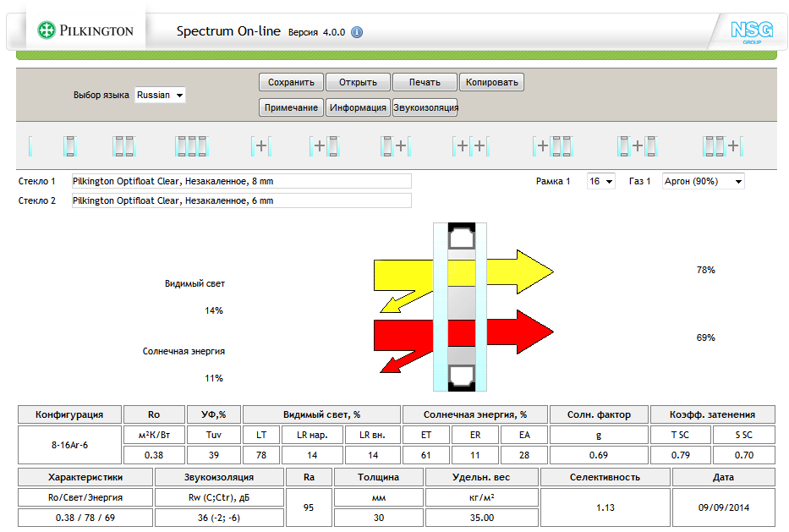Click the Копировать button
789x532 pixels.
(491, 82)
